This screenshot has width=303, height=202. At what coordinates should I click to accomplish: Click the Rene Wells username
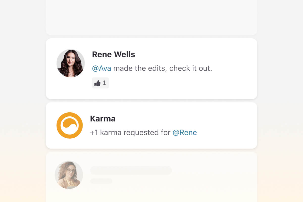tap(113, 54)
